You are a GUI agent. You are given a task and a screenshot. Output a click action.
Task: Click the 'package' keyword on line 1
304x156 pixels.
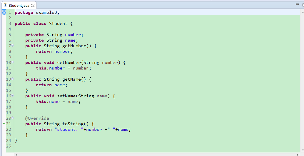click(24, 13)
